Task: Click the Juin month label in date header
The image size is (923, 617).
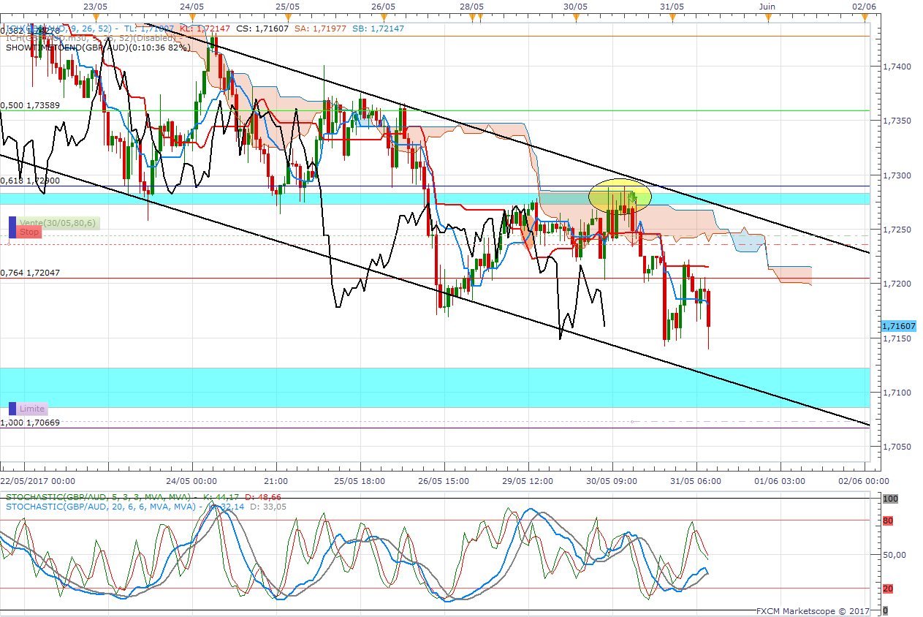Action: click(767, 6)
